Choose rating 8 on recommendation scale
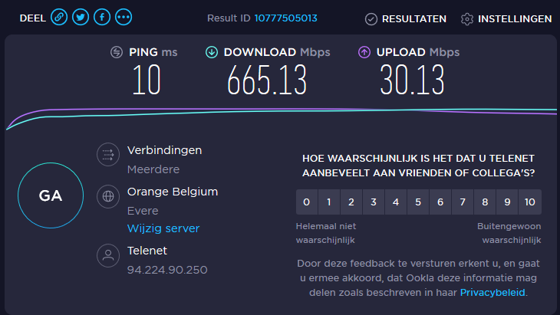Image resolution: width=560 pixels, height=315 pixels. [x=485, y=202]
